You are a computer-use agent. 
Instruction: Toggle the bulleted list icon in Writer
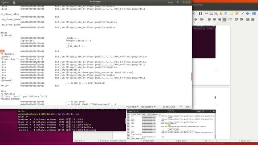[x=195, y=19]
